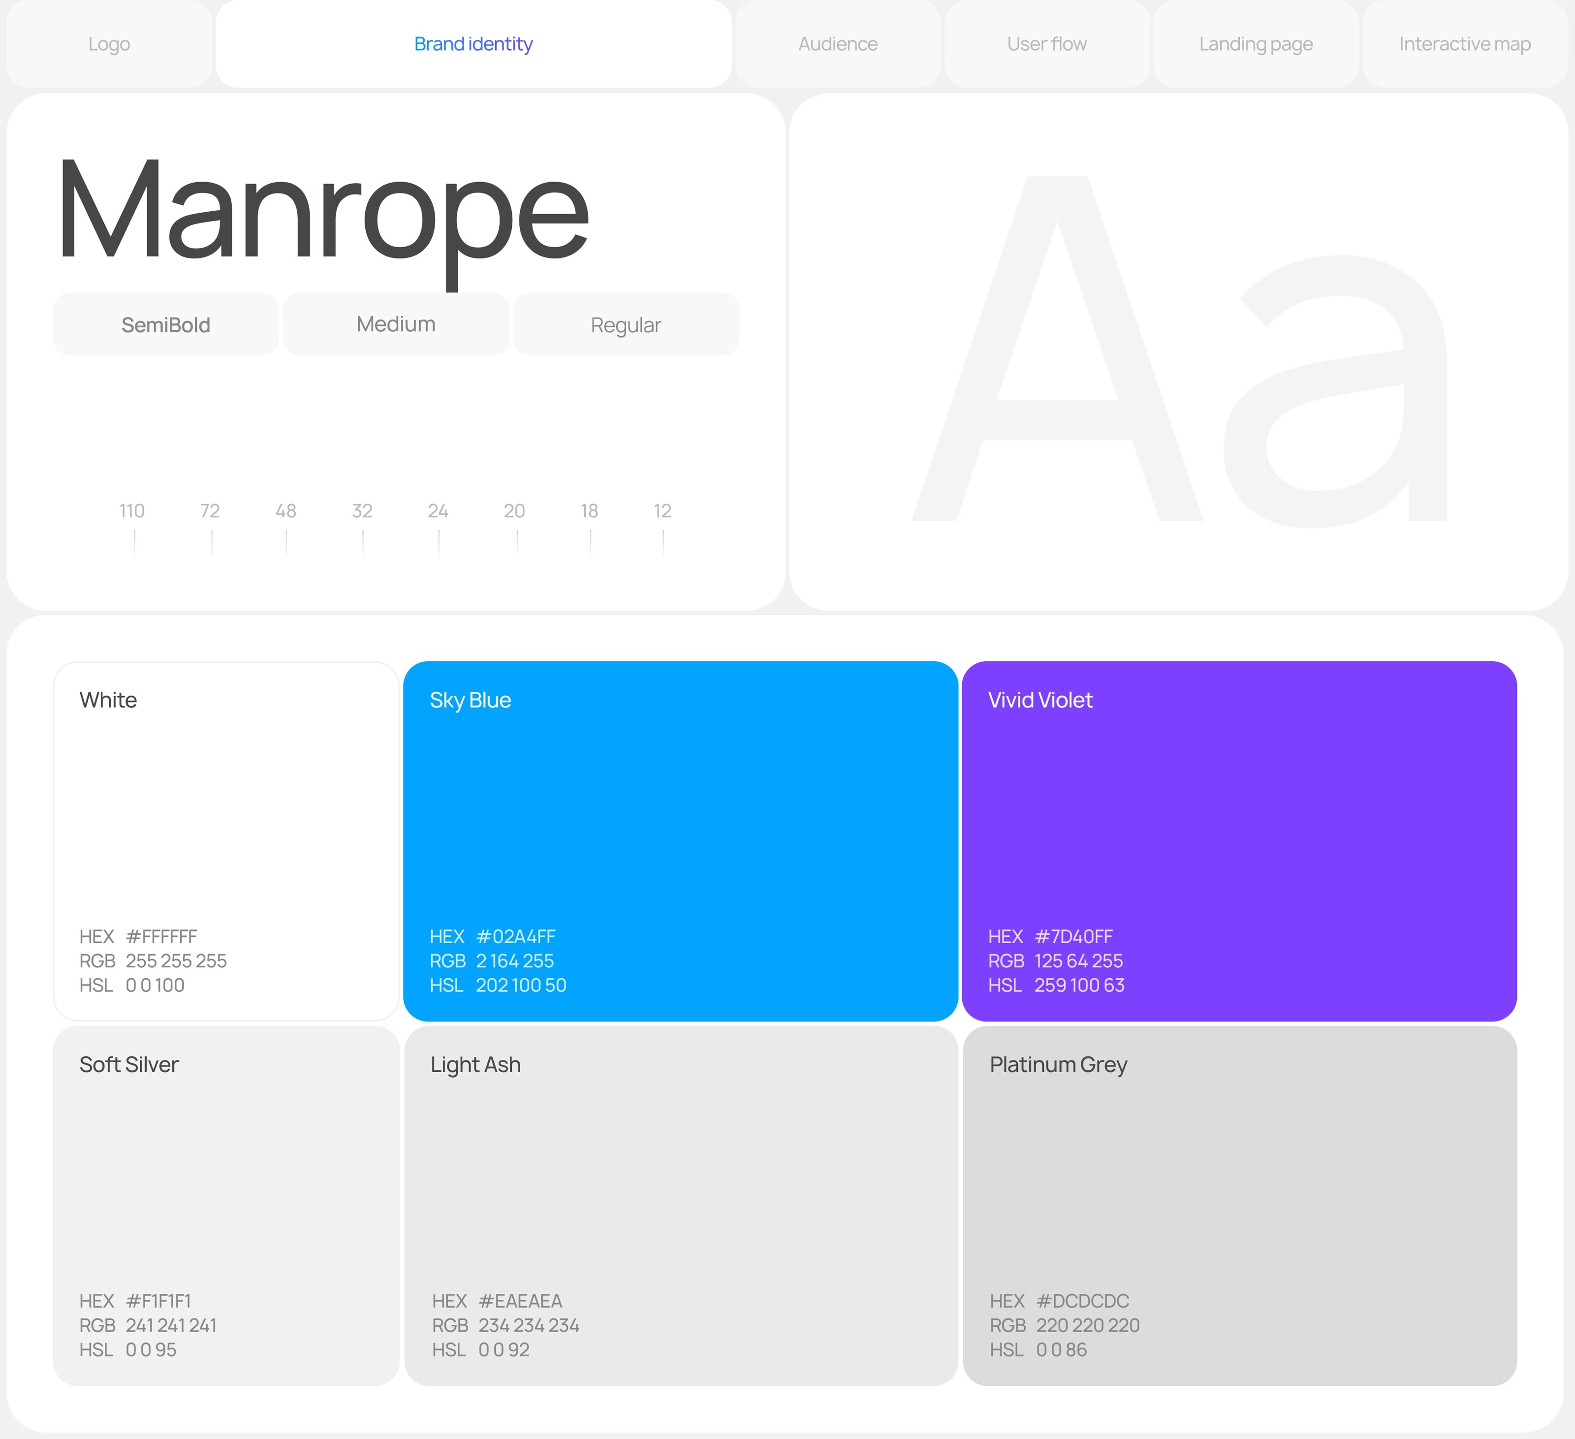
Task: Select the Brand identity tab
Action: pyautogui.click(x=473, y=44)
